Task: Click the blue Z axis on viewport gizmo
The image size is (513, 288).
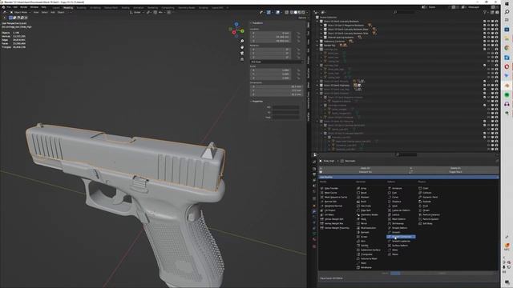Action: click(x=236, y=25)
